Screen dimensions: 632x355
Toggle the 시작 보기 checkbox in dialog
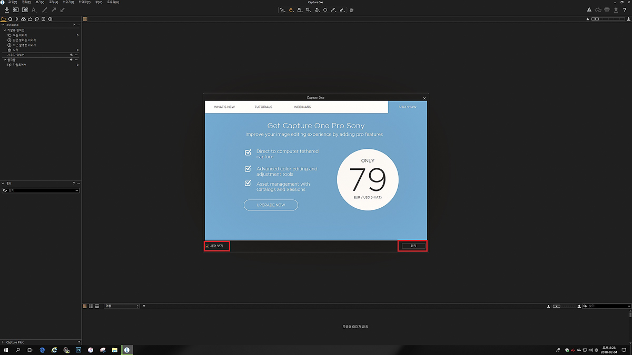(x=208, y=246)
